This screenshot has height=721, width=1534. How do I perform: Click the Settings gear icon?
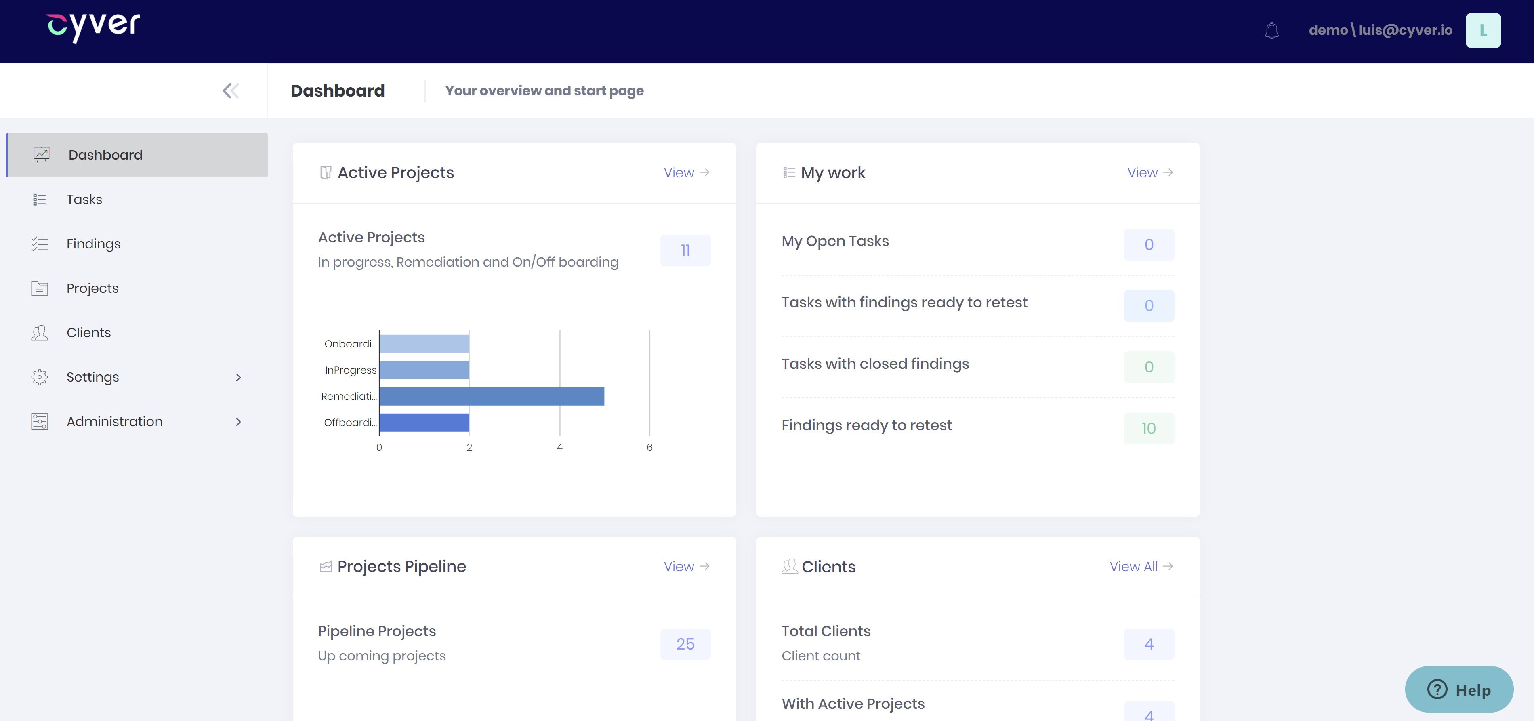tap(40, 377)
